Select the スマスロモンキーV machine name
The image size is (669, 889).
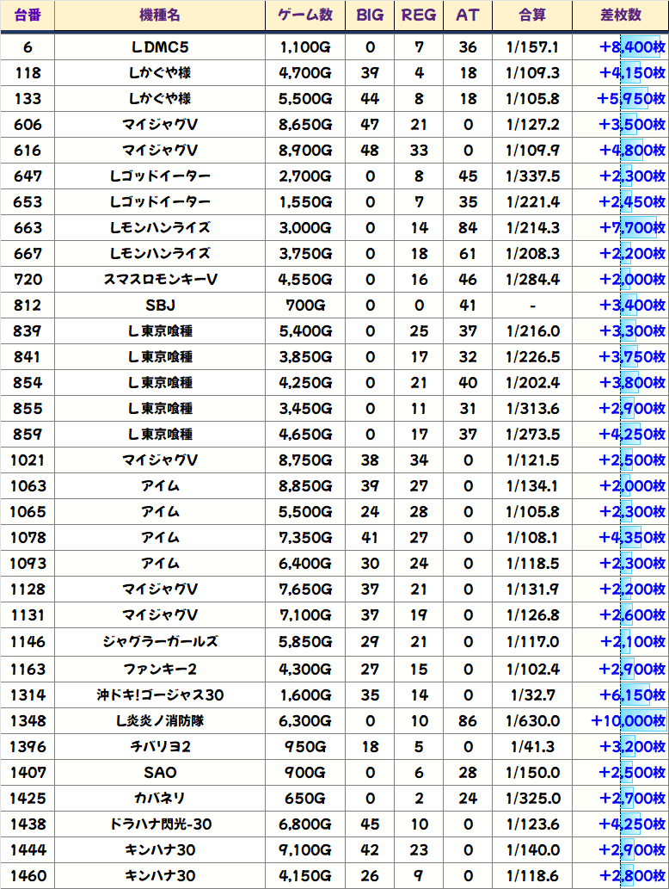click(x=160, y=279)
